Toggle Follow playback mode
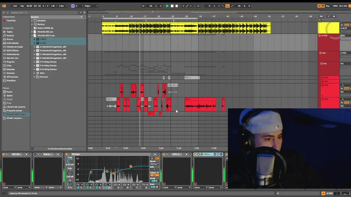The width and height of the screenshot is (351, 197). click(x=143, y=6)
